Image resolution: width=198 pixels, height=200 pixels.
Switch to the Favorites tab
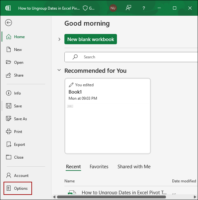point(99,167)
